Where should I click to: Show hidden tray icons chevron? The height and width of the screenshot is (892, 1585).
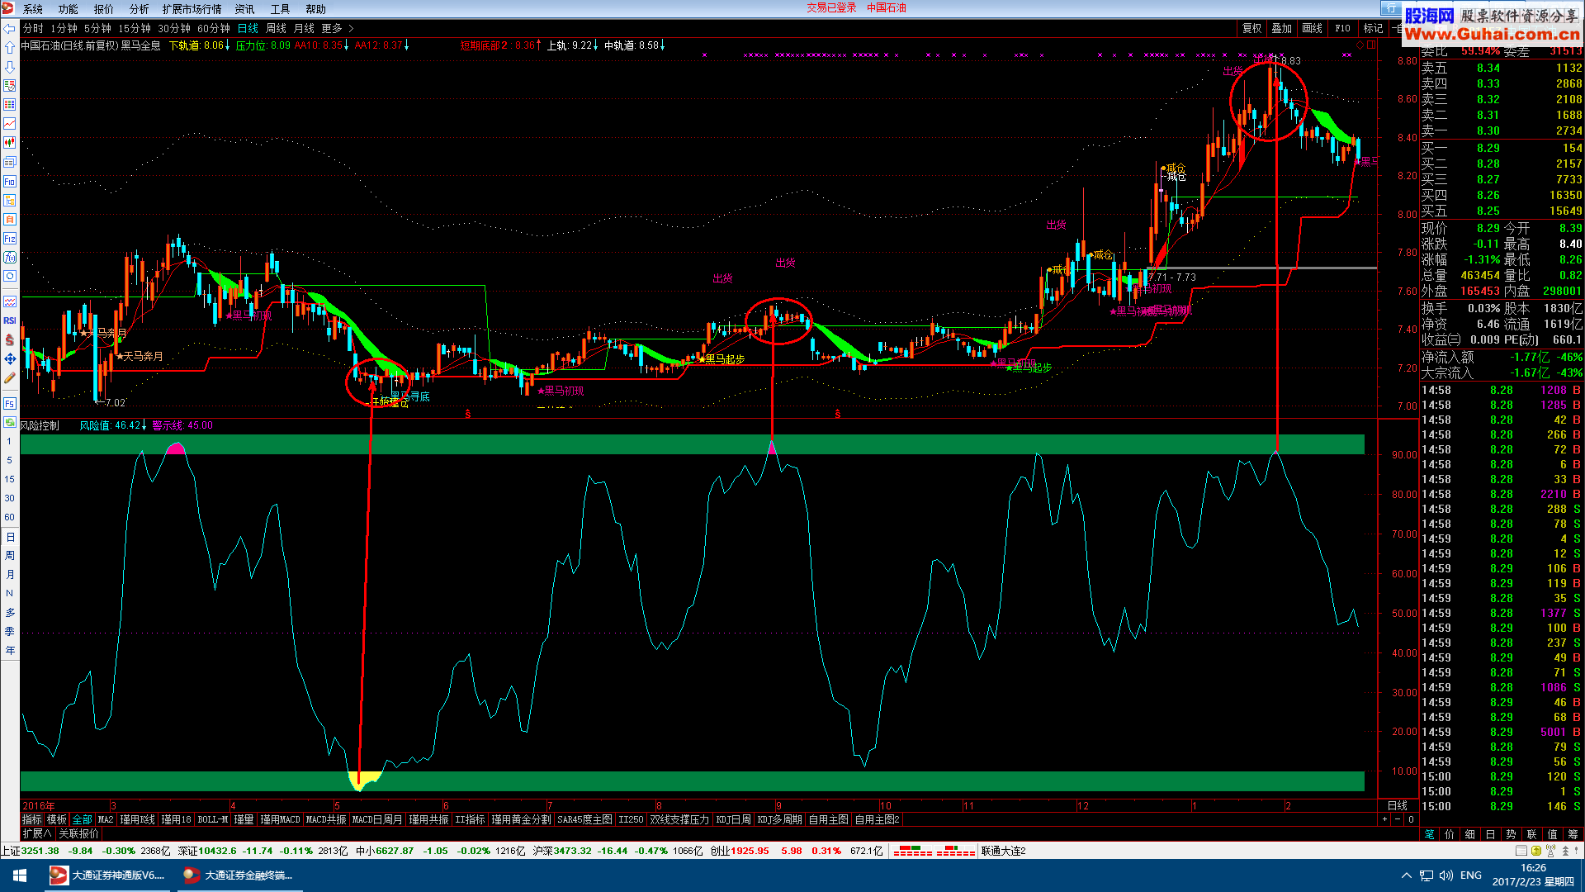coord(1407,875)
